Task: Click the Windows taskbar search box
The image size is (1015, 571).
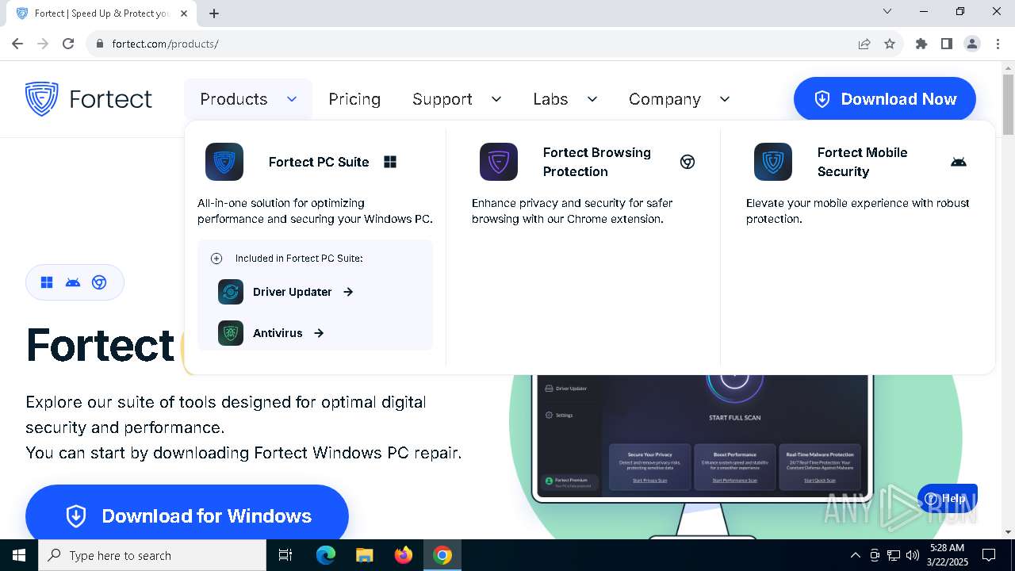Action: tap(152, 555)
